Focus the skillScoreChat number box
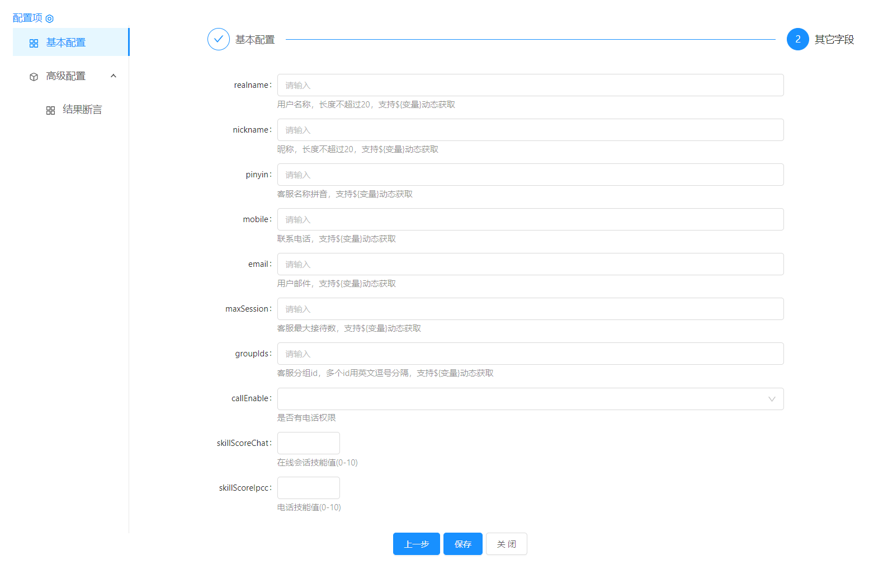 click(308, 443)
